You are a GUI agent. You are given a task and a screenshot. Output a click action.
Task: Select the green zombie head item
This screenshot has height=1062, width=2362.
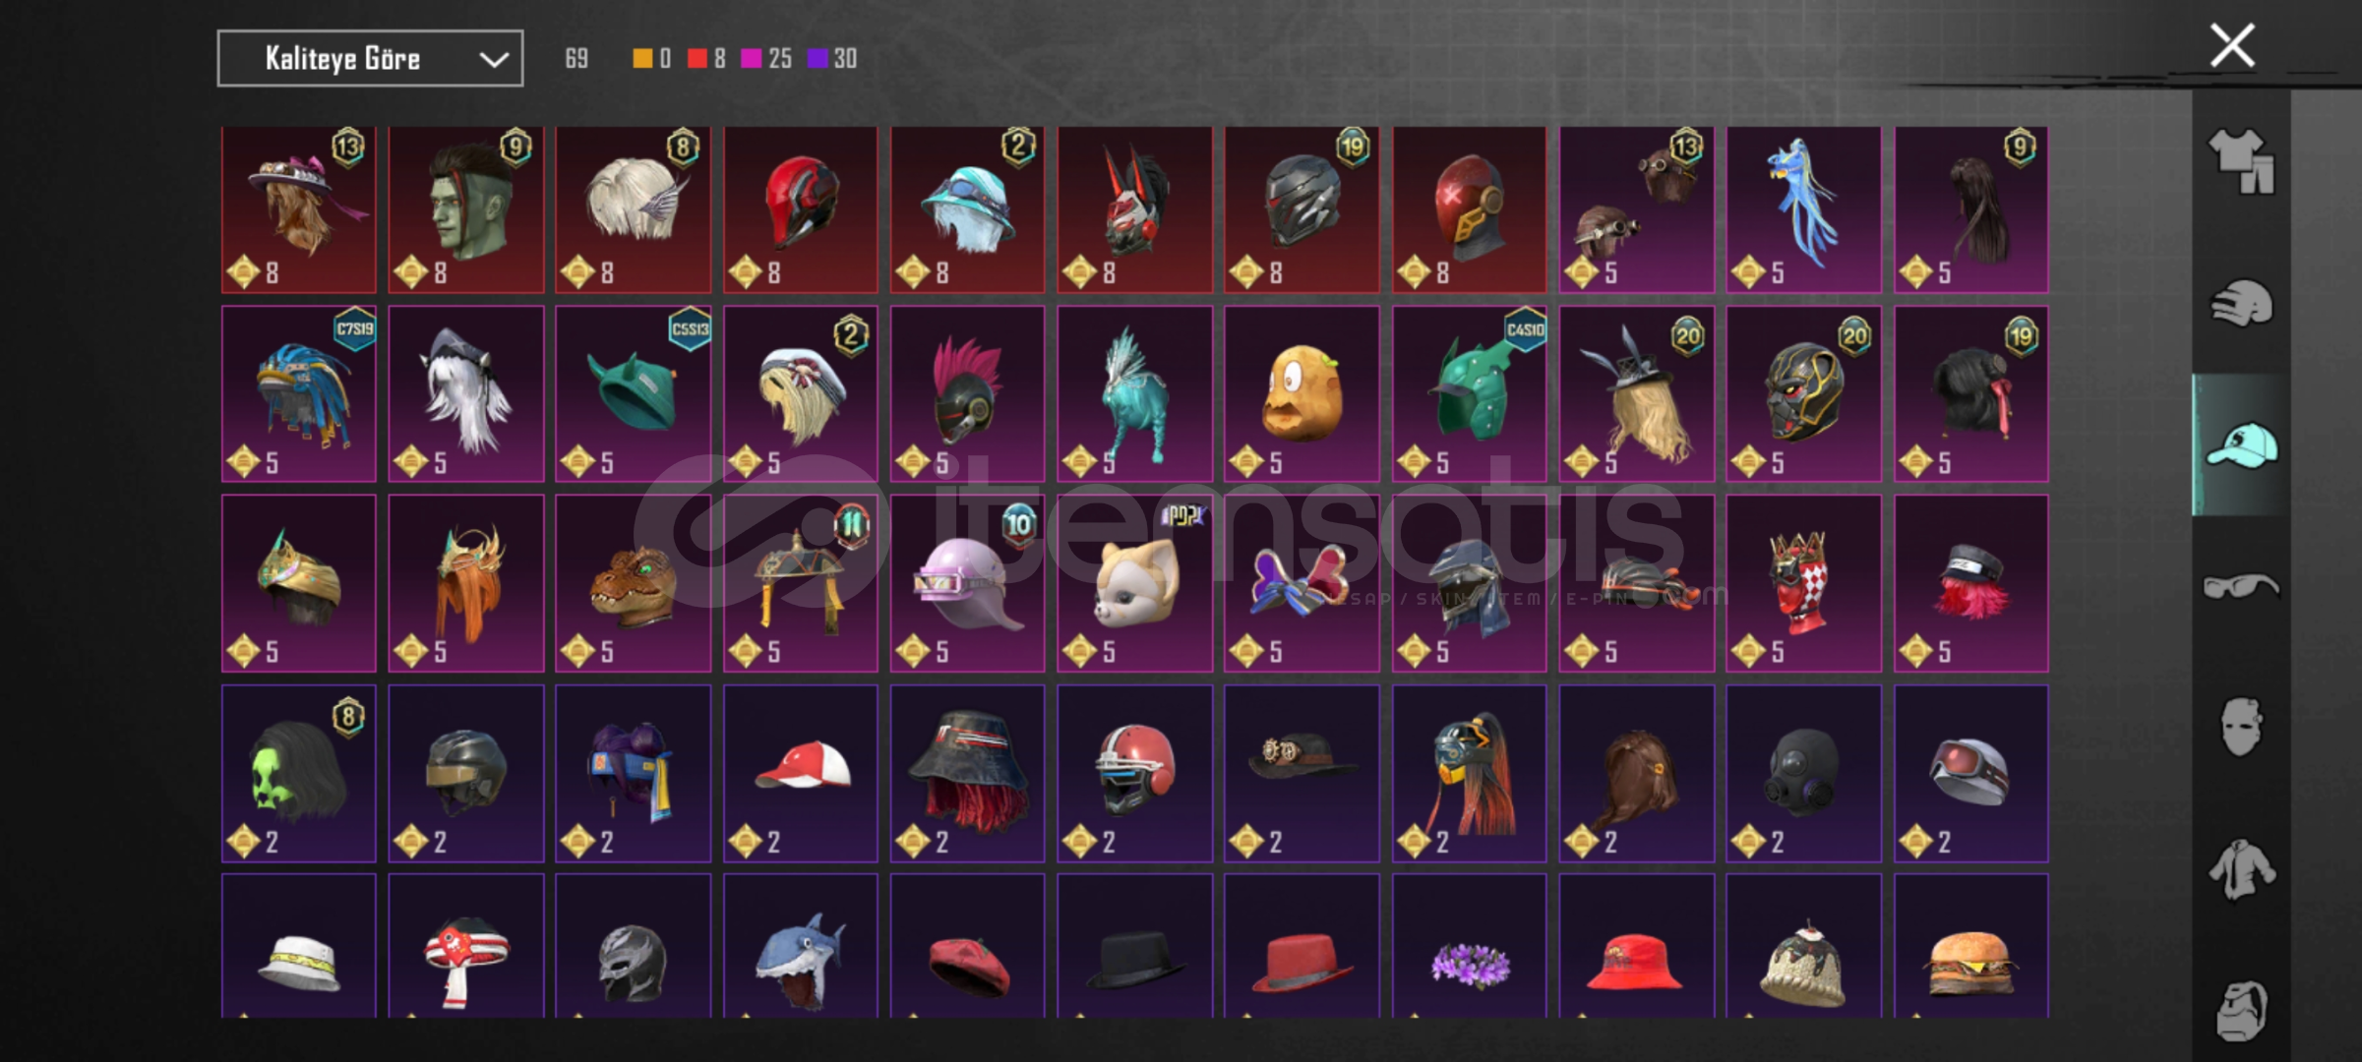click(x=466, y=209)
